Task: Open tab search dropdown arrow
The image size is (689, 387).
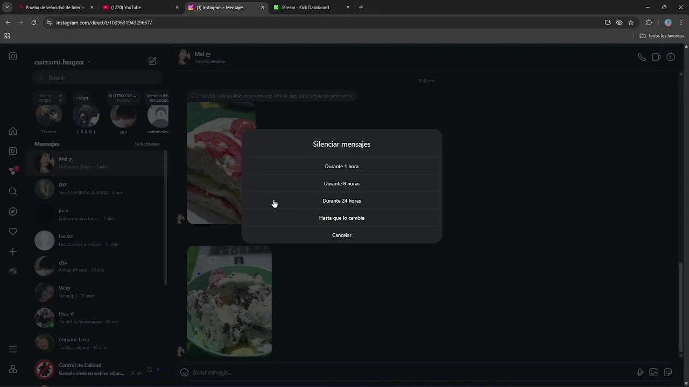Action: click(x=7, y=8)
